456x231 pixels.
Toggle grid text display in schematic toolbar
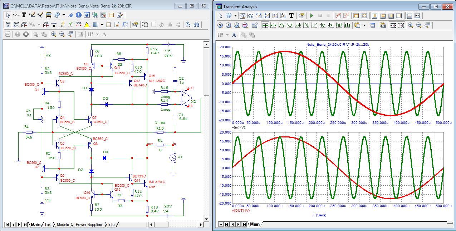(16, 25)
